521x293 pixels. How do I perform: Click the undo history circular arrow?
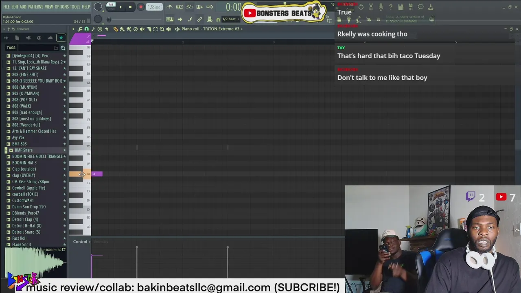[361, 7]
